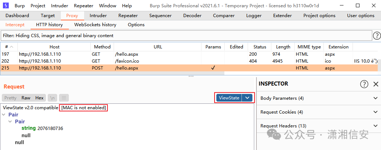The width and height of the screenshot is (381, 150).
Task: Switch to the Target tab
Action: pos(48,16)
